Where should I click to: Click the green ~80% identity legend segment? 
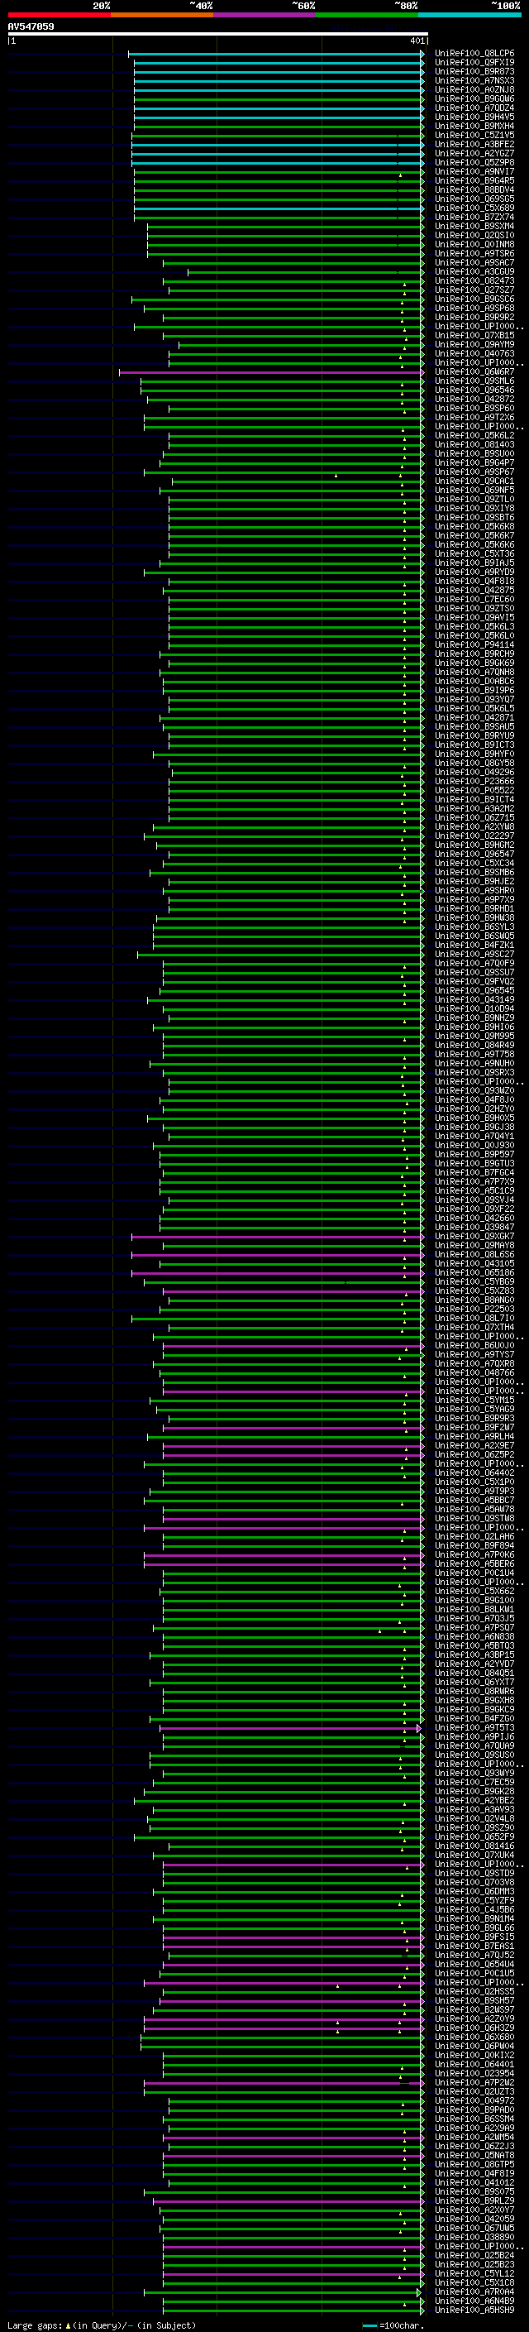[367, 15]
